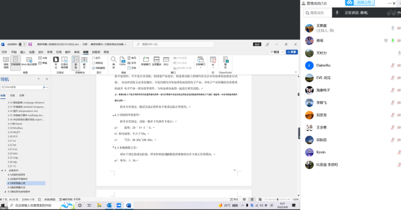
Task: Collapse the 4 试验条件 heading in the navigation tree
Action: click(x=3, y=170)
